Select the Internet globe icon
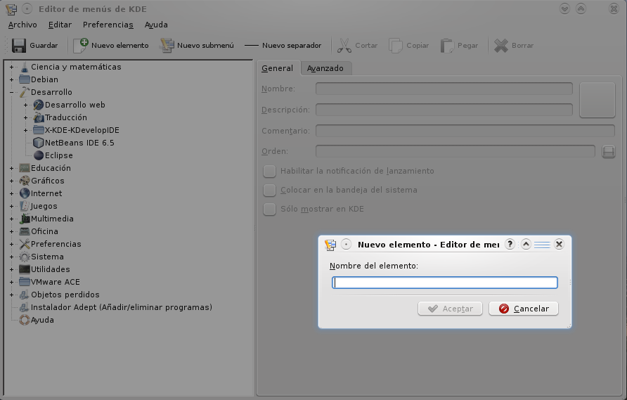Screen dimensions: 627x400 [x=25, y=193]
